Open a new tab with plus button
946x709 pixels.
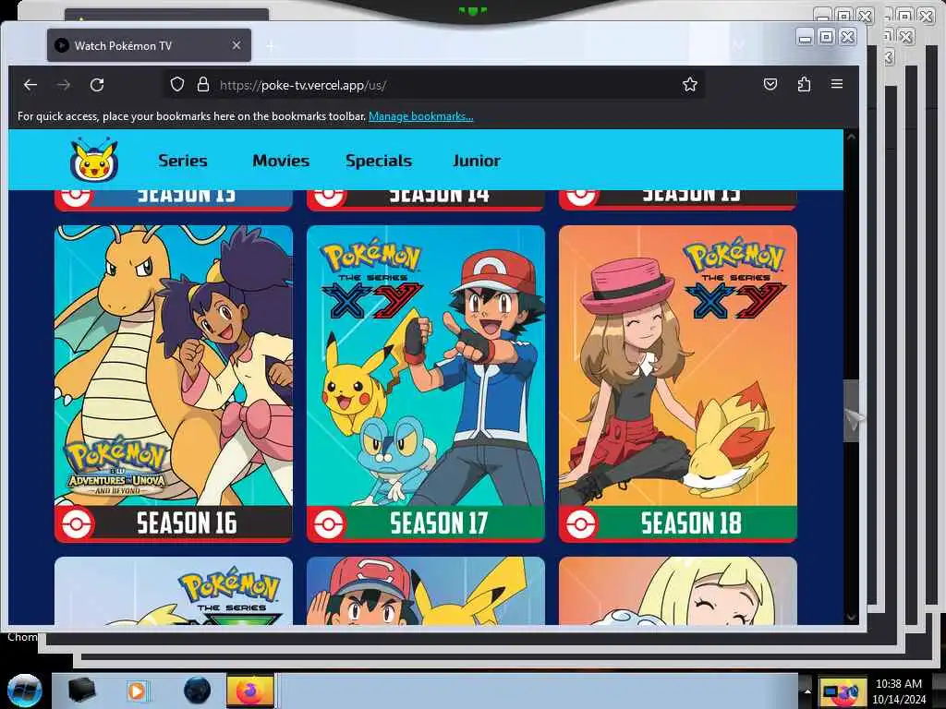[x=271, y=46]
